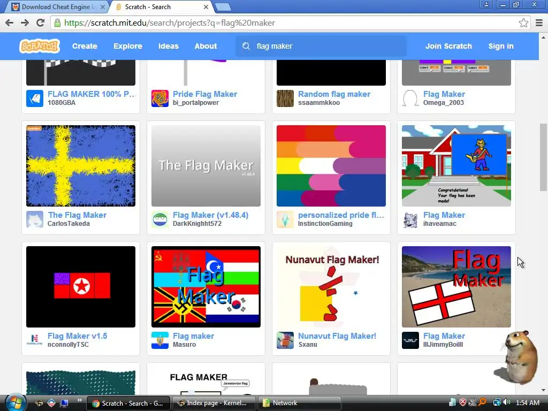
Task: Switch to Download Cheat Engine tab
Action: (58, 7)
